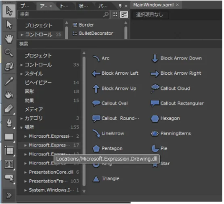Select Microsoft.Expres… node with 17 items
224x204 pixels.
coord(49,145)
